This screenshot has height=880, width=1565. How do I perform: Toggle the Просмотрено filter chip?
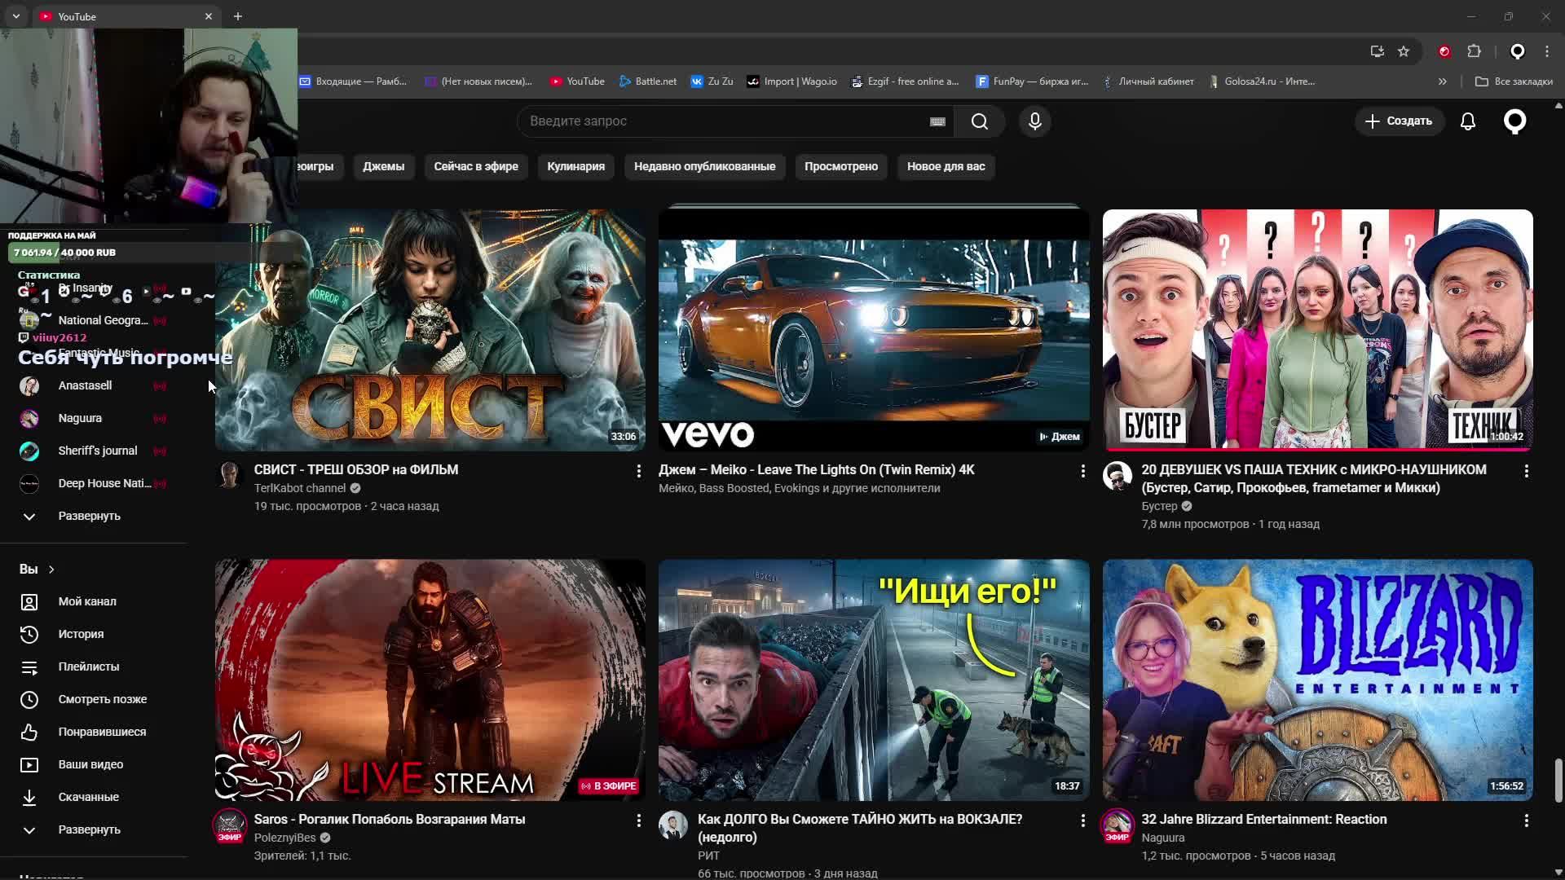[840, 166]
